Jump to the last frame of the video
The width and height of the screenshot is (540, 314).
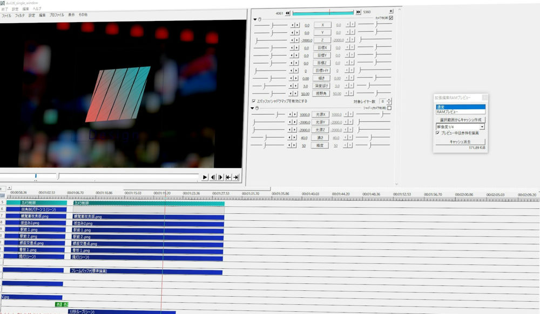tap(235, 177)
